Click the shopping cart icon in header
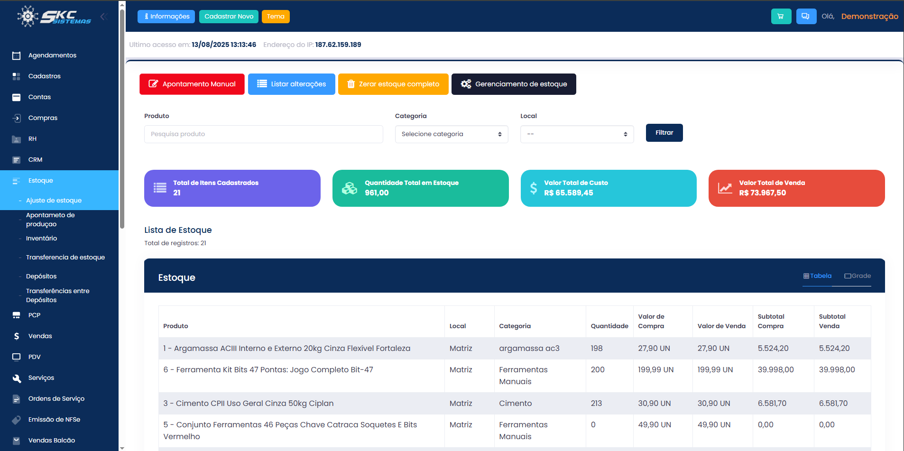 781,17
